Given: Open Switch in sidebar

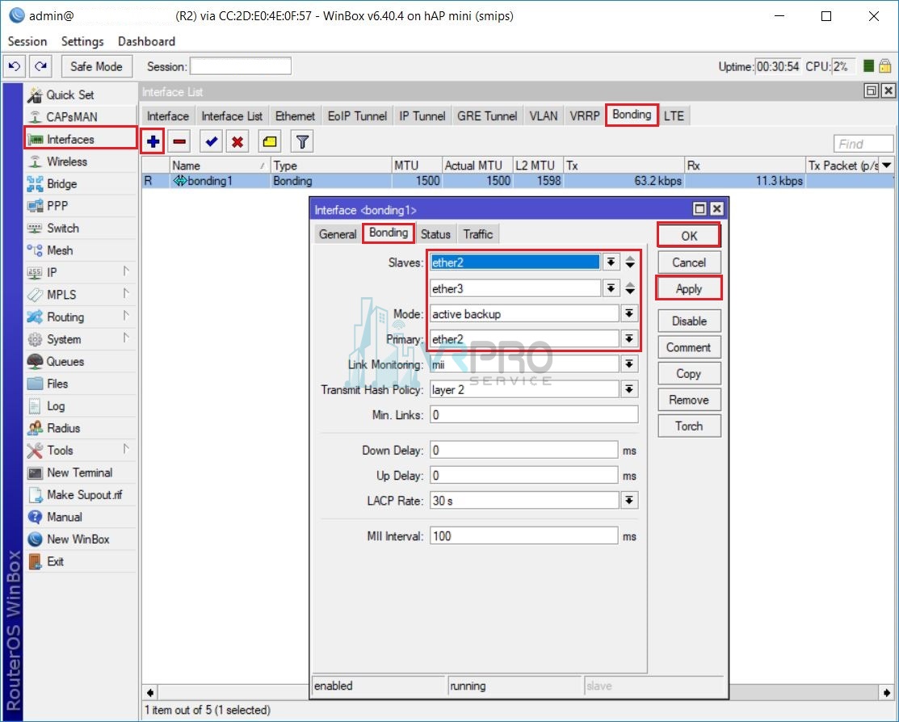Looking at the screenshot, I should pyautogui.click(x=80, y=229).
